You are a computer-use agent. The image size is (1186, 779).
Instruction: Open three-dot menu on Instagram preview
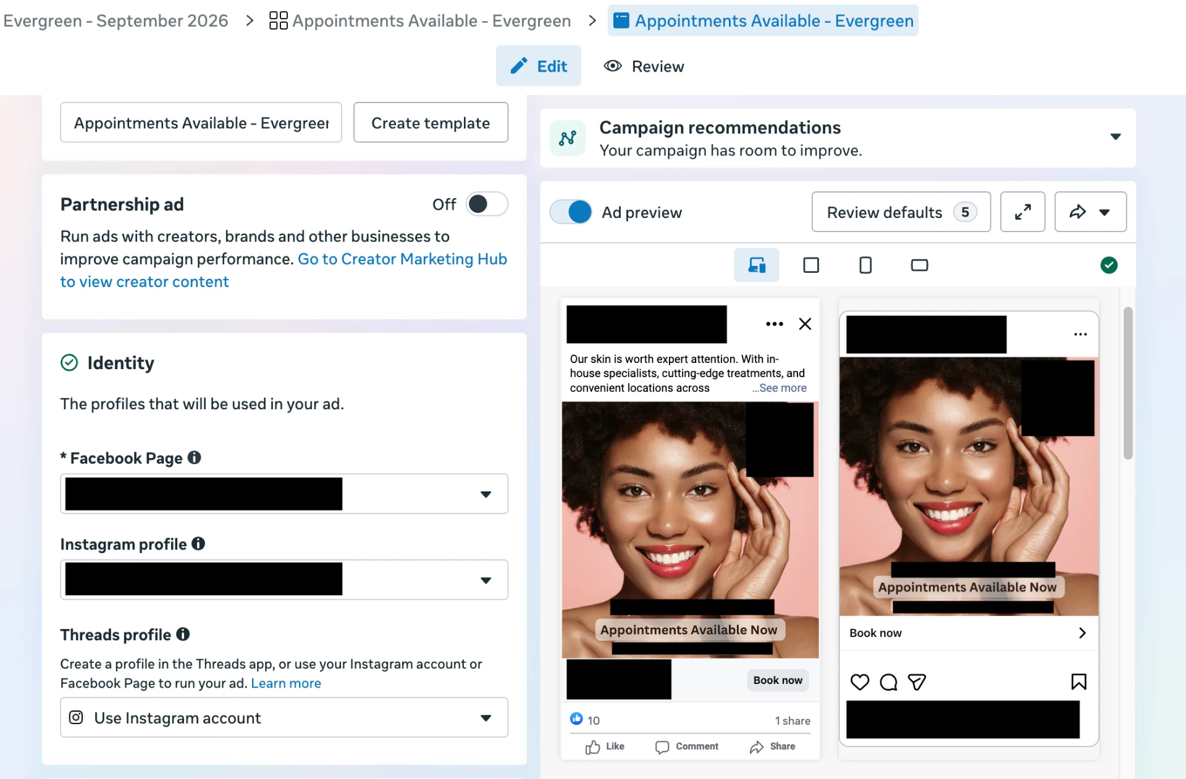pyautogui.click(x=1080, y=334)
